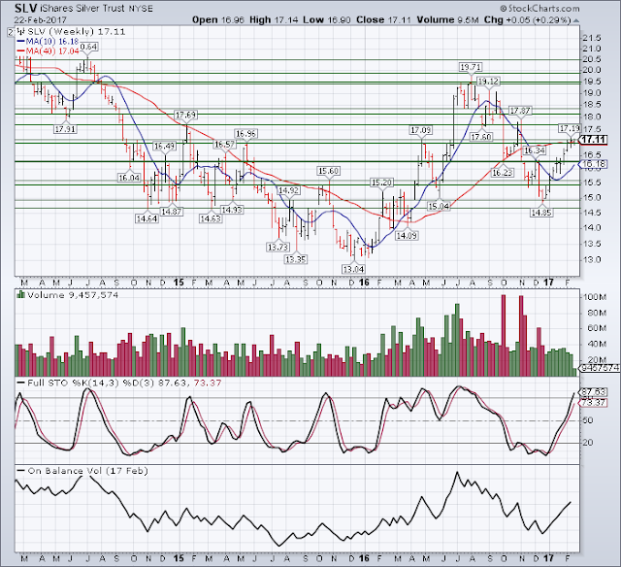Viewport: 621px width, 567px height.
Task: Click the 14.85 low price label
Action: 541,213
